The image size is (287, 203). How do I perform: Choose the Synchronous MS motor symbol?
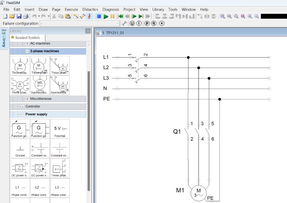[40, 85]
